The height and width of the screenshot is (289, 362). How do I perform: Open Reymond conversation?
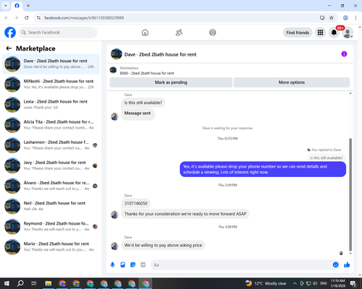click(x=51, y=226)
